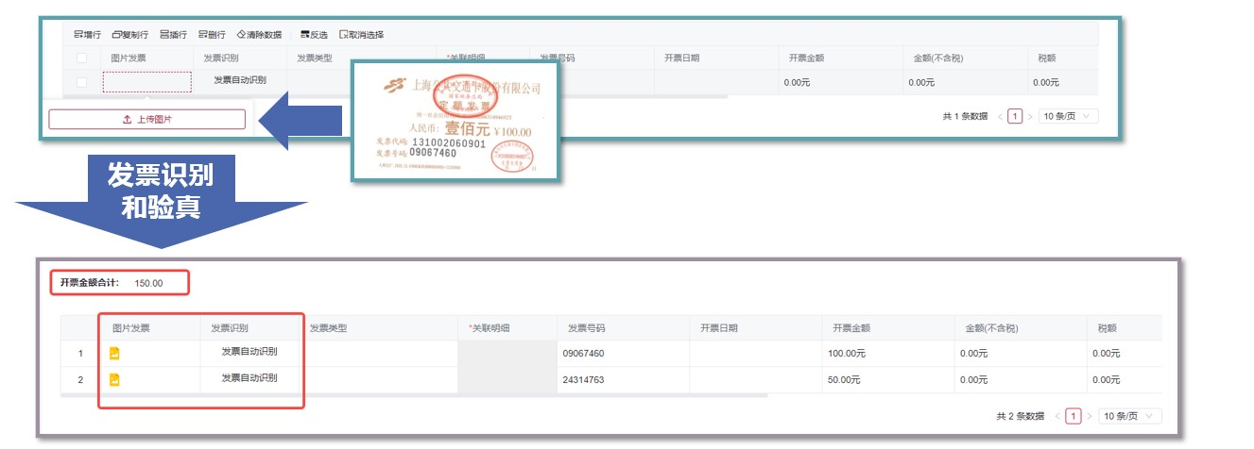Toggle the select-all checkbox in upper table header

[81, 58]
